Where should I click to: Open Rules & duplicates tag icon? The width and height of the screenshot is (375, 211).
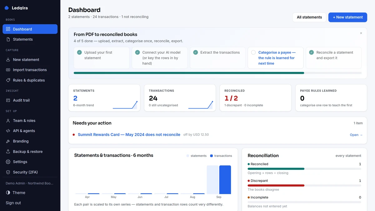point(8,80)
